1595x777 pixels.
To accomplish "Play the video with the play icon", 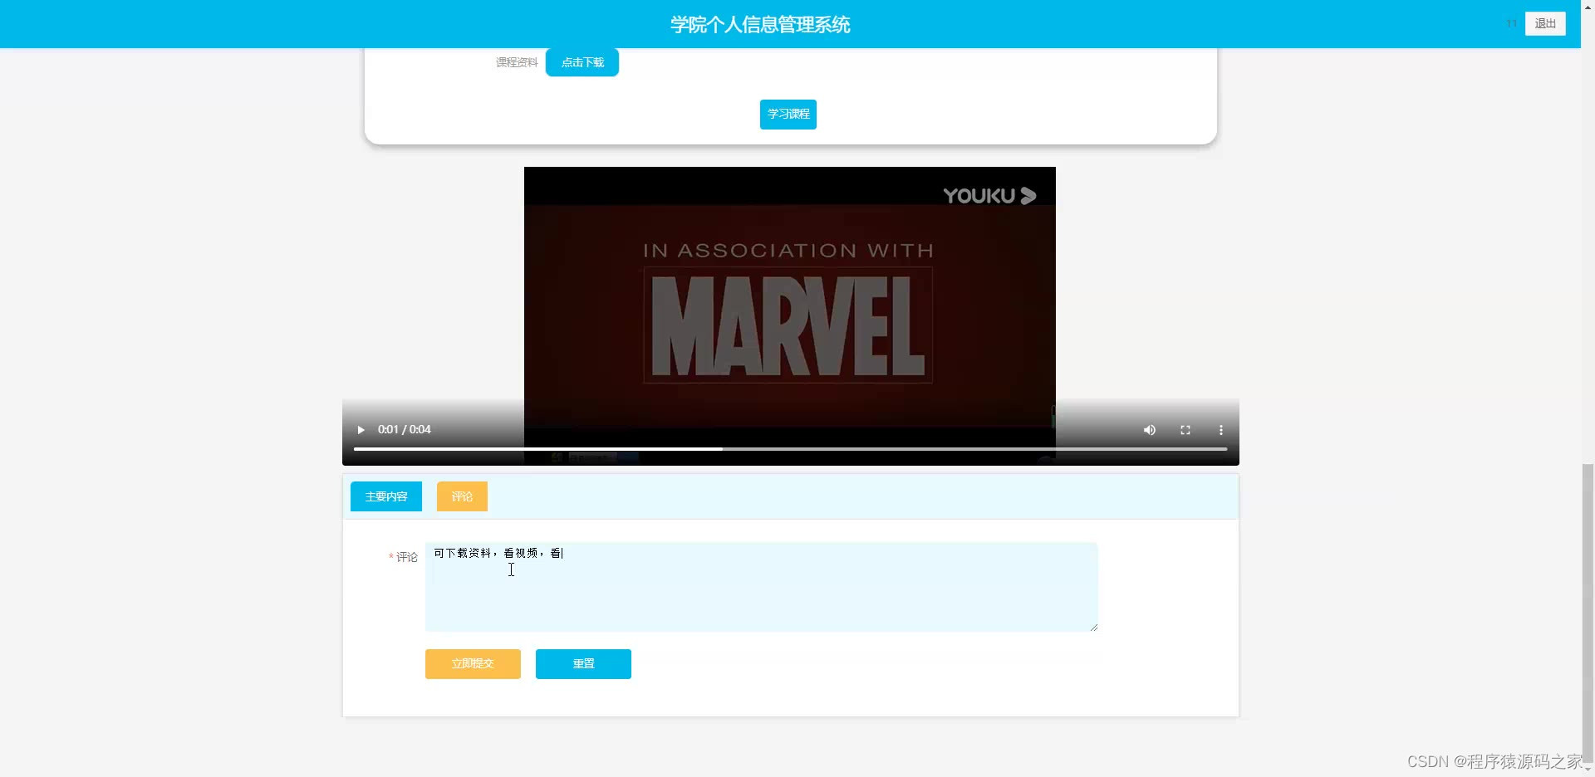I will [361, 430].
